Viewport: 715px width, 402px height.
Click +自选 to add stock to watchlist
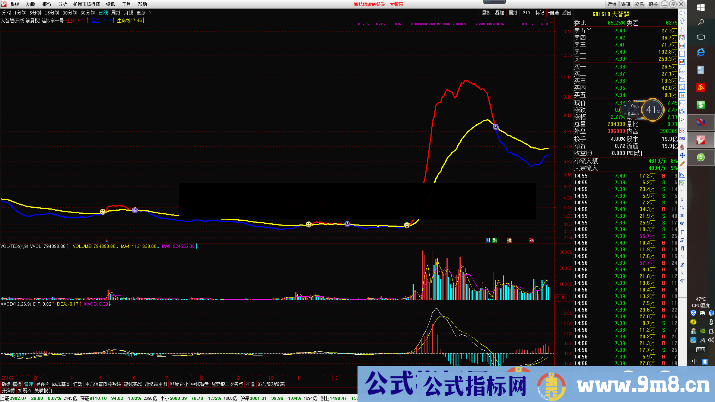pos(553,12)
